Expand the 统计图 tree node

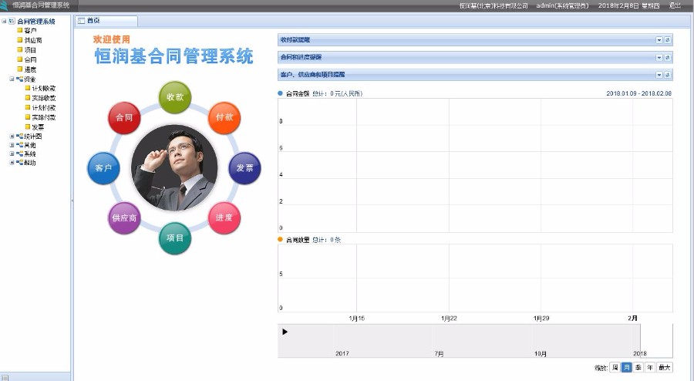point(12,137)
